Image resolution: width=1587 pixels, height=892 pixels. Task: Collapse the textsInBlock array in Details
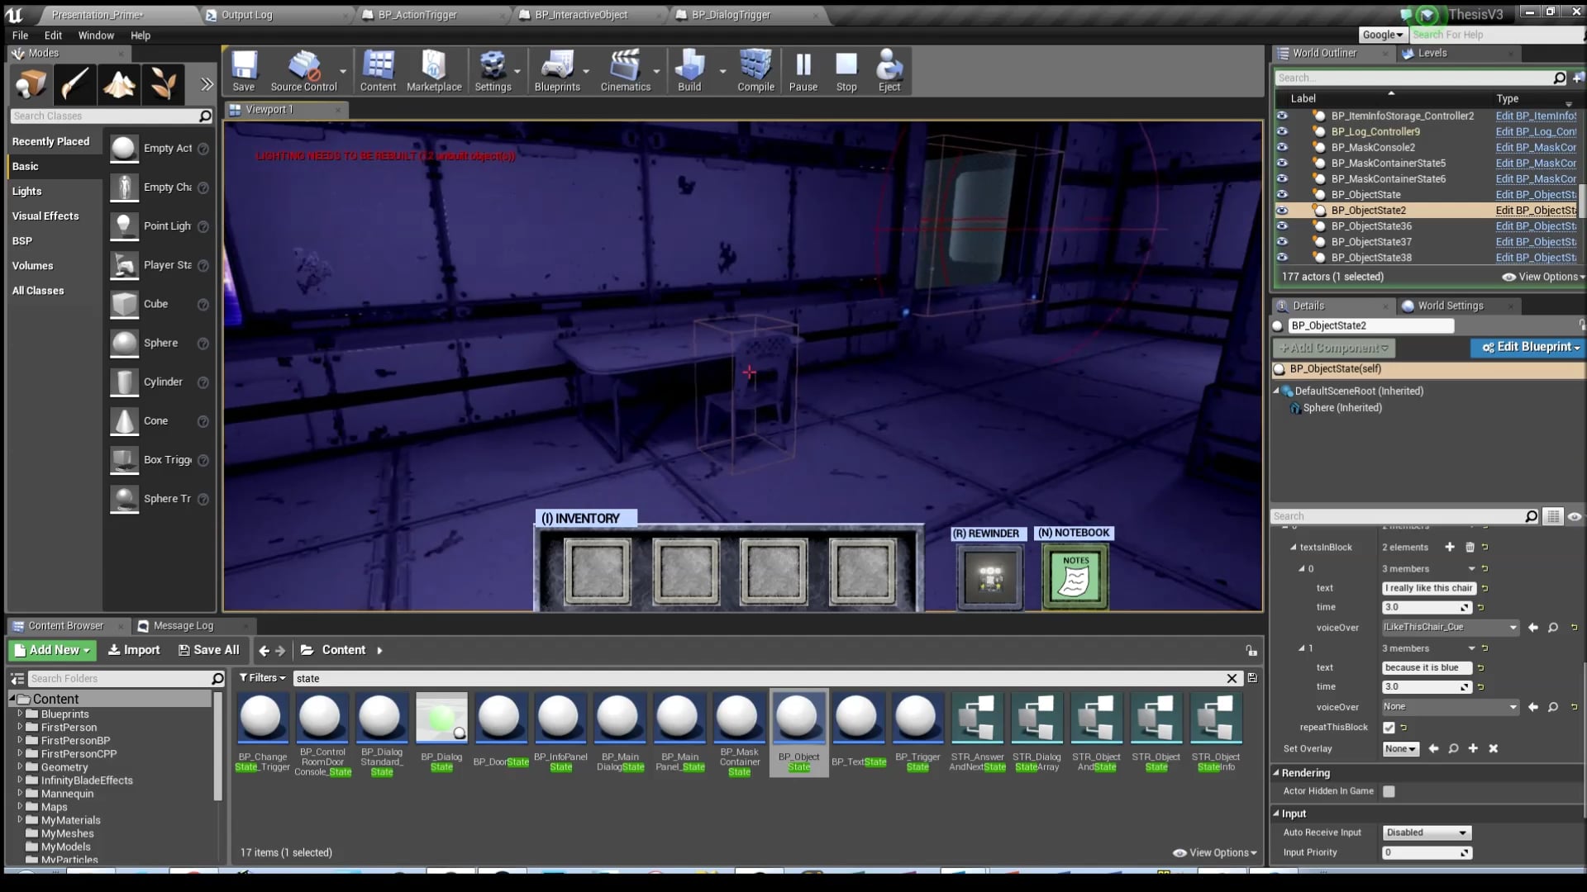pos(1294,547)
